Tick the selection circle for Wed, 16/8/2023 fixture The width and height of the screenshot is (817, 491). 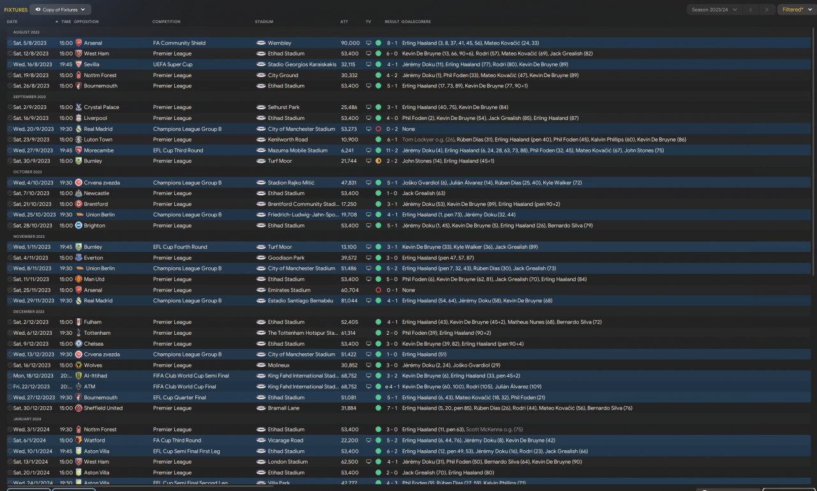pos(10,64)
